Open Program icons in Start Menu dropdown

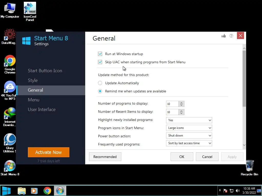tap(189, 128)
